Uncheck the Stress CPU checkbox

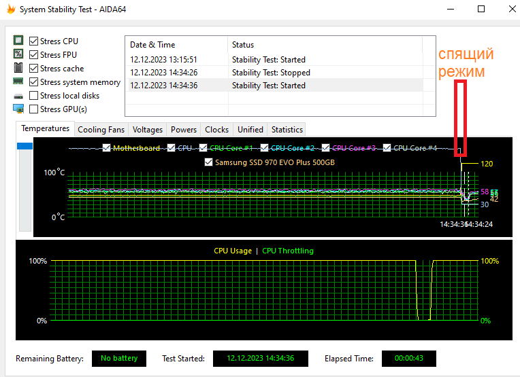(x=33, y=41)
